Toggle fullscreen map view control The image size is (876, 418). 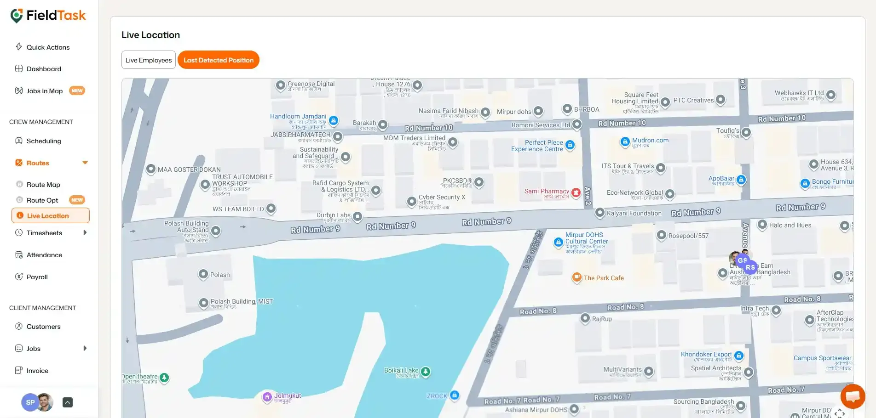(x=840, y=413)
